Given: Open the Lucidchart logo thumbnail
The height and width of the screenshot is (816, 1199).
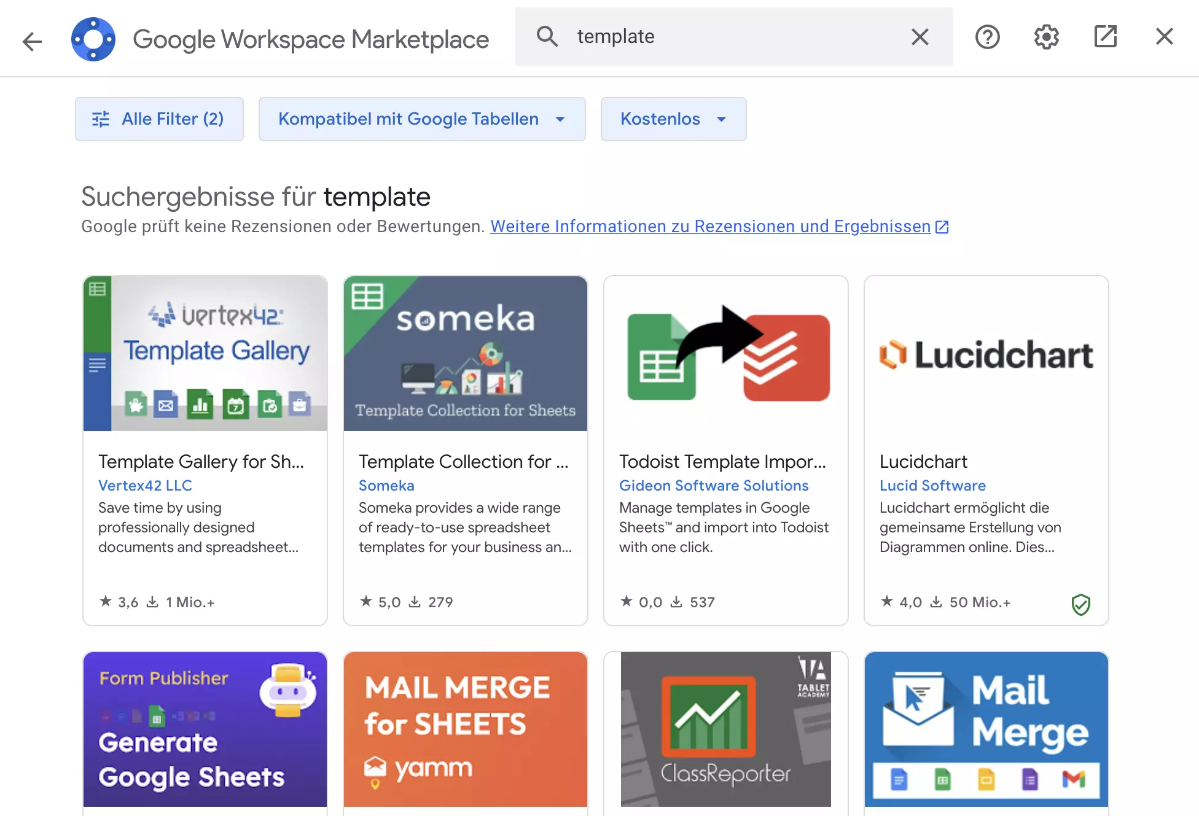Looking at the screenshot, I should pyautogui.click(x=986, y=354).
